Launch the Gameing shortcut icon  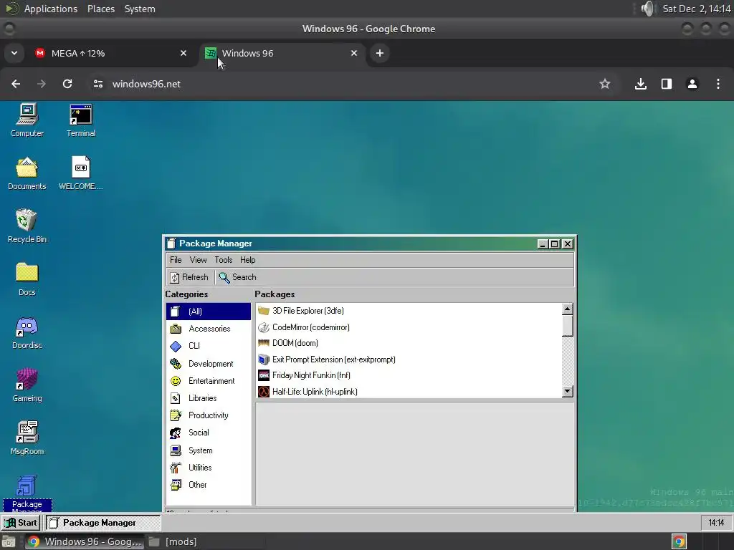pyautogui.click(x=27, y=385)
